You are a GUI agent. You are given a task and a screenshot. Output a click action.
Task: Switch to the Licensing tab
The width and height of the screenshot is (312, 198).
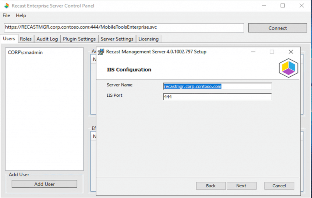(148, 39)
